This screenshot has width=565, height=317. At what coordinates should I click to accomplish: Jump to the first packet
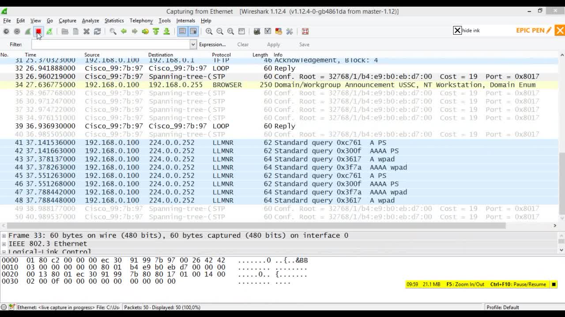click(x=156, y=31)
